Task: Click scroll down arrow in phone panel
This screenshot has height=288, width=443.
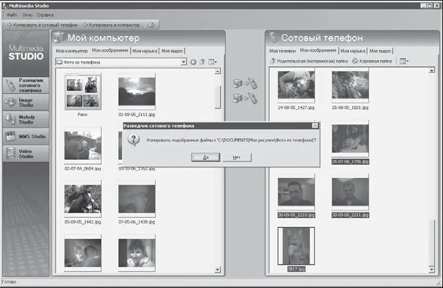Action: click(x=432, y=269)
